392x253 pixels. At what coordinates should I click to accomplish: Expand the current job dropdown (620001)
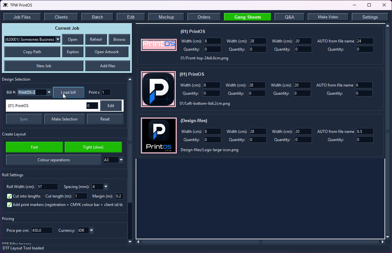tap(58, 40)
